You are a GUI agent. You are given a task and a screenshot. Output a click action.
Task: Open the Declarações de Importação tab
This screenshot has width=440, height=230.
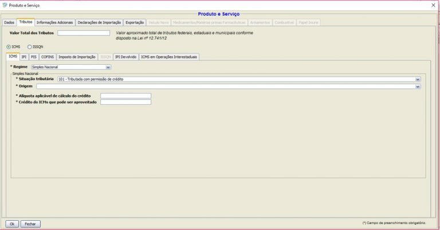point(99,22)
